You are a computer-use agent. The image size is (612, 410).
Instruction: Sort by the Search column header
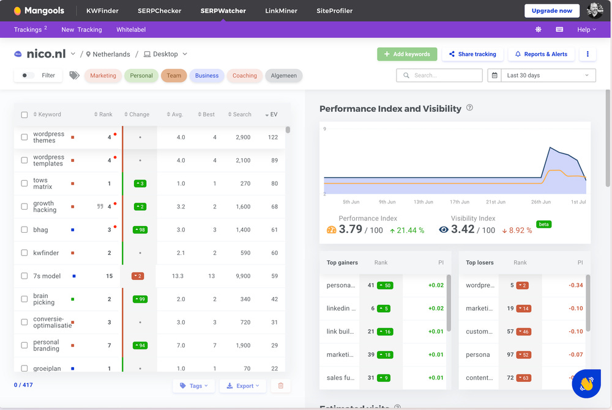240,115
